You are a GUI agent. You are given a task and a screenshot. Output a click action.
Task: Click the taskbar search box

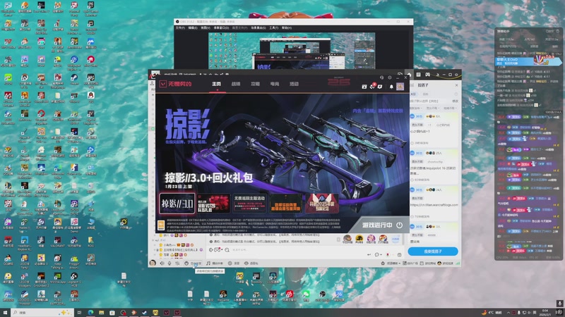pos(42,313)
